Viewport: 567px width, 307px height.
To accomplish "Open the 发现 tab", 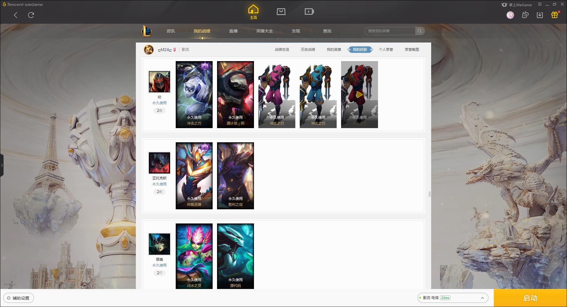I will [296, 31].
